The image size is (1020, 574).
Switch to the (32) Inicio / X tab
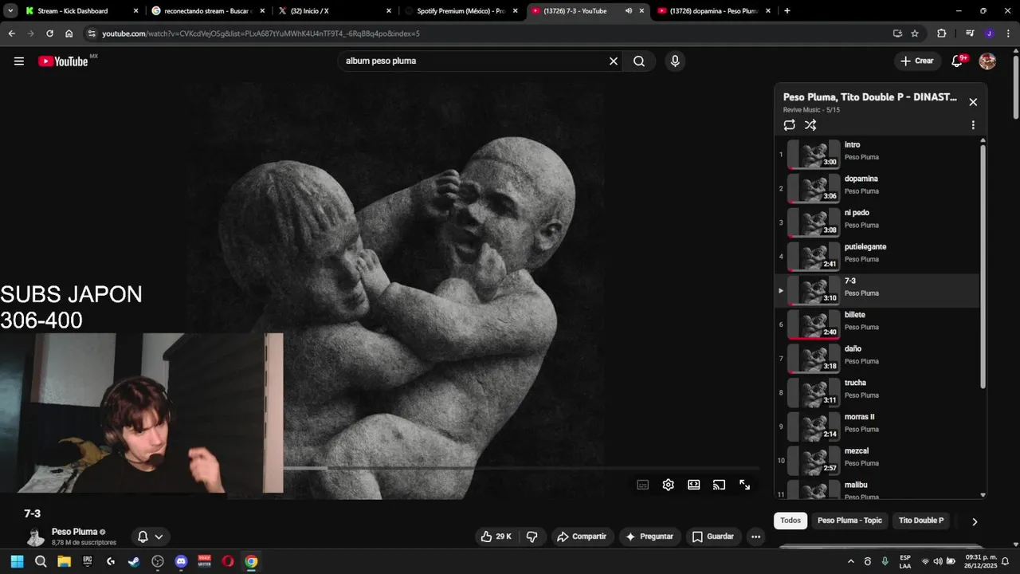334,11
